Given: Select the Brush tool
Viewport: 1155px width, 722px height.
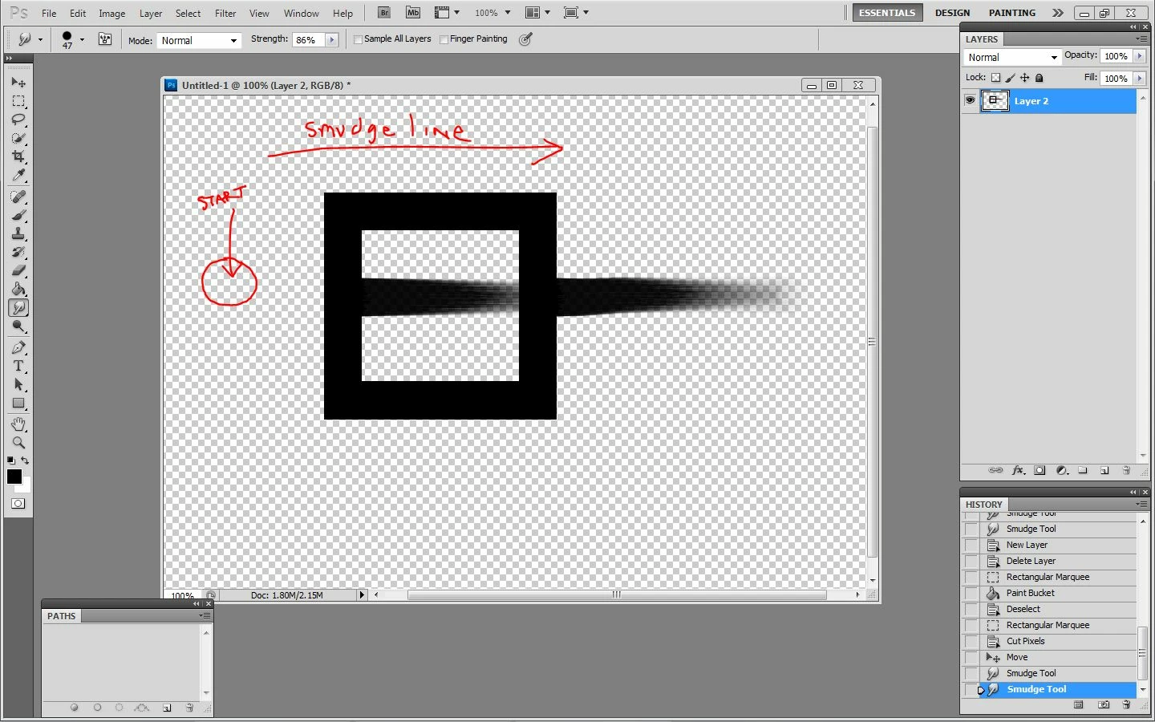Looking at the screenshot, I should coord(18,215).
